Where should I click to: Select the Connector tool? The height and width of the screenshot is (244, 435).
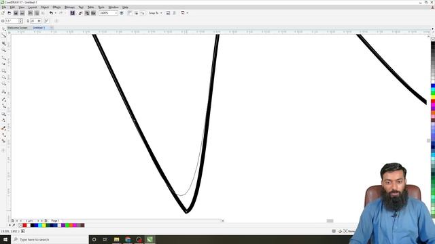tap(3, 106)
